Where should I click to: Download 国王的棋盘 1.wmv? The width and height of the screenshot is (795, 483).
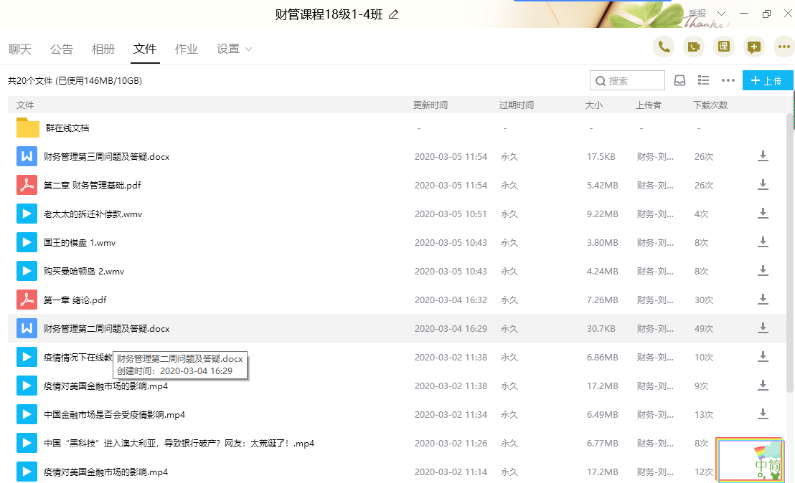[763, 242]
